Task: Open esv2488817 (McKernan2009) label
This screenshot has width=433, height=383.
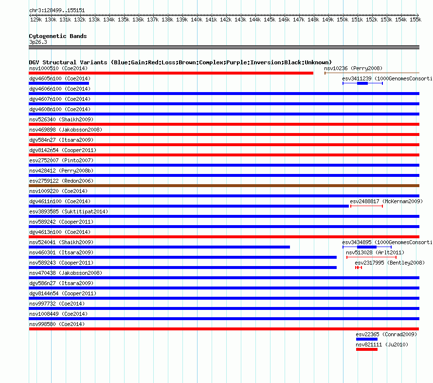Action: (386, 201)
